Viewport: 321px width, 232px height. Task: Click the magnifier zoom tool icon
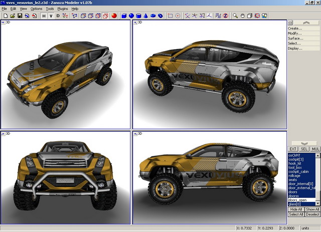click(235, 16)
